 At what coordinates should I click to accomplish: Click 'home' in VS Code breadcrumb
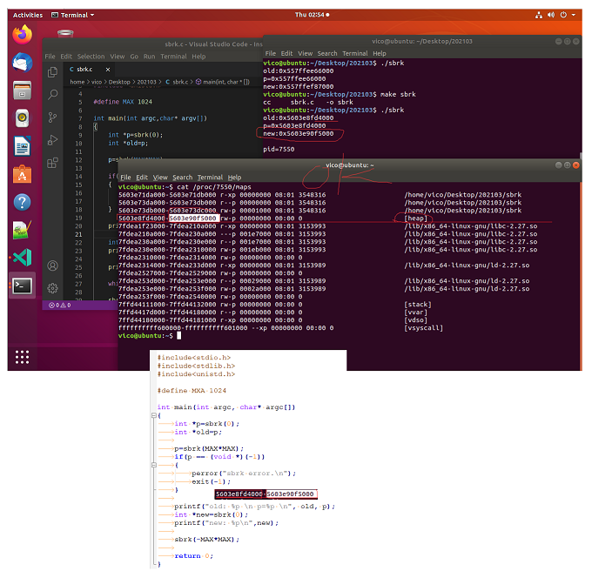click(x=77, y=82)
